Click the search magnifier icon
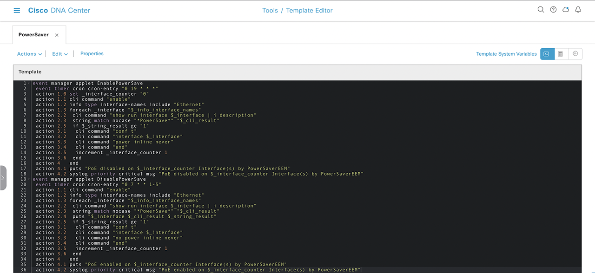595x273 pixels. [x=541, y=10]
